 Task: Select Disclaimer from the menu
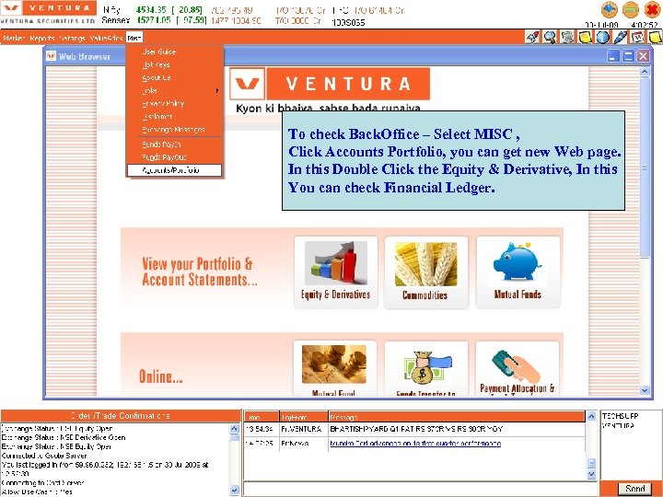[174, 116]
